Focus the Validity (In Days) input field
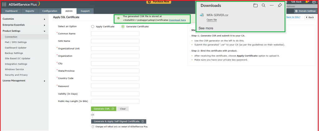319x131 pixels. coord(115,94)
